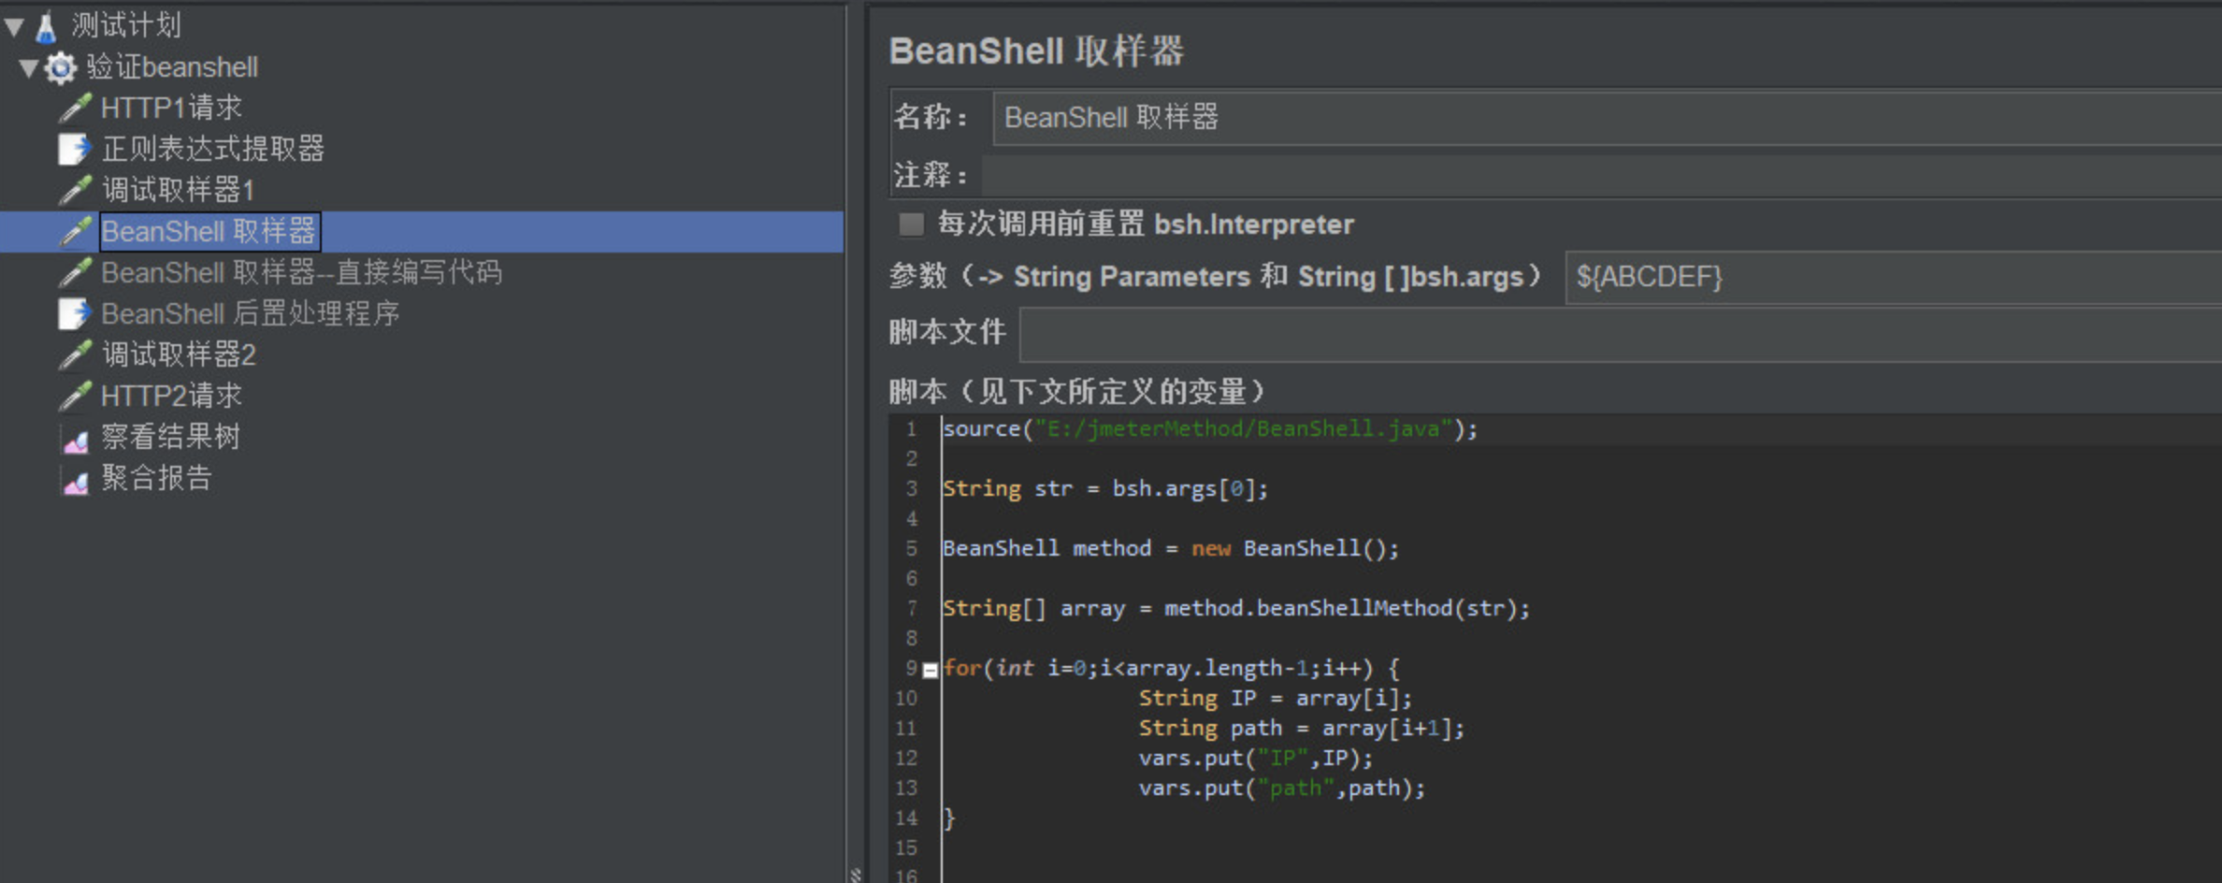This screenshot has width=2222, height=883.
Task: Collapse the 验证beanshell thread group
Action: (x=29, y=67)
